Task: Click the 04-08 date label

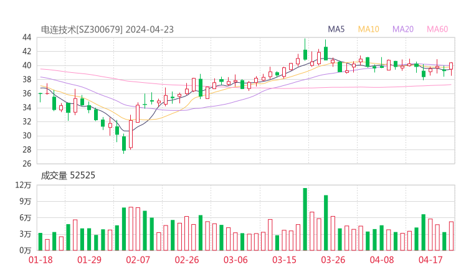Action: (x=382, y=260)
